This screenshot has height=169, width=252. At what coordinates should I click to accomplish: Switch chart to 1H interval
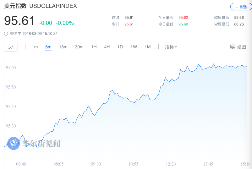[x=94, y=47]
